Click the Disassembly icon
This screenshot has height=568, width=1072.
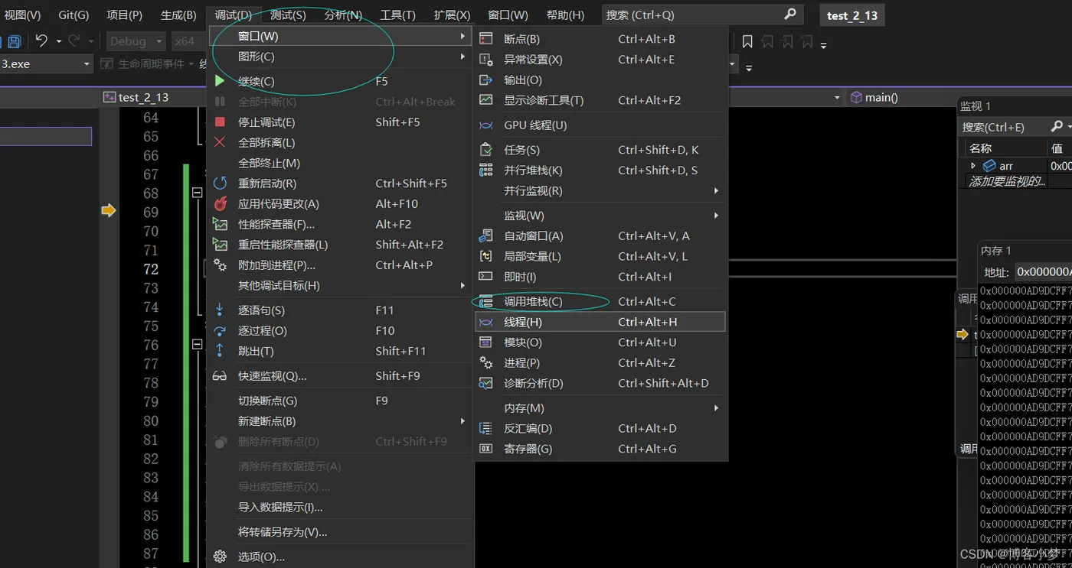point(485,428)
